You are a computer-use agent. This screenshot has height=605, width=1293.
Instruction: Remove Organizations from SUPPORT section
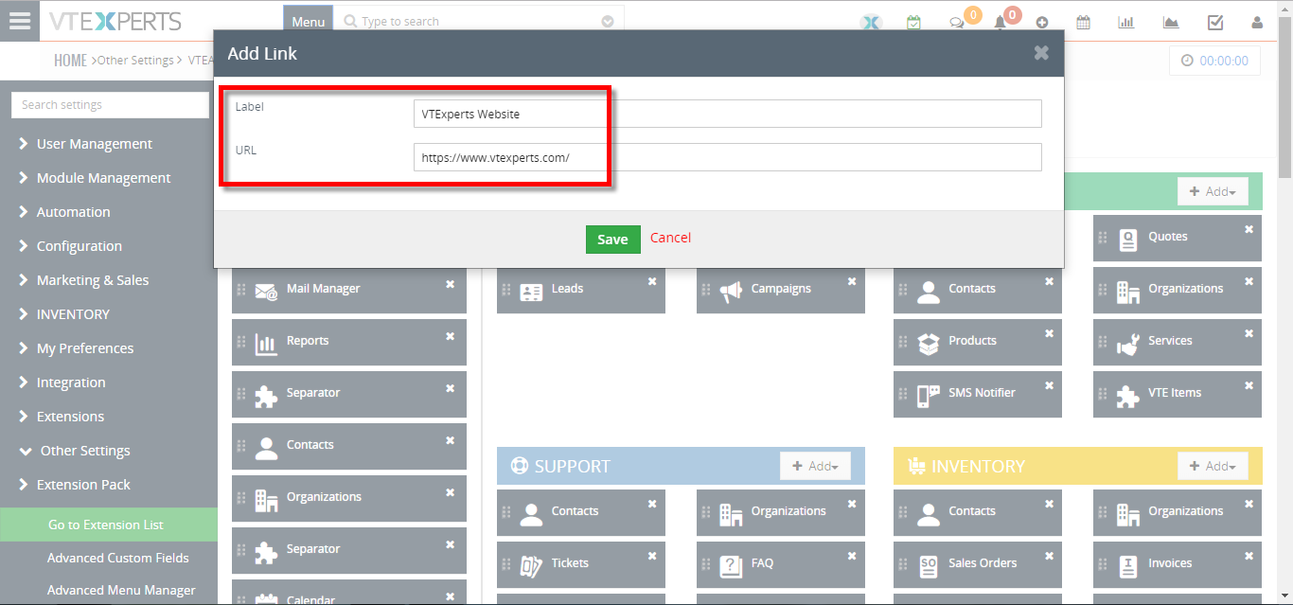click(852, 505)
